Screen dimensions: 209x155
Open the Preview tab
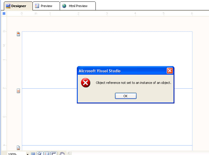coord(46,6)
